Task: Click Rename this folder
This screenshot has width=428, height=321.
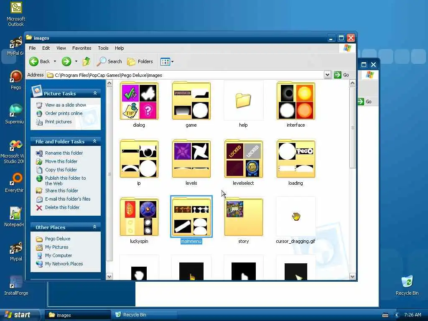Action: (x=64, y=153)
